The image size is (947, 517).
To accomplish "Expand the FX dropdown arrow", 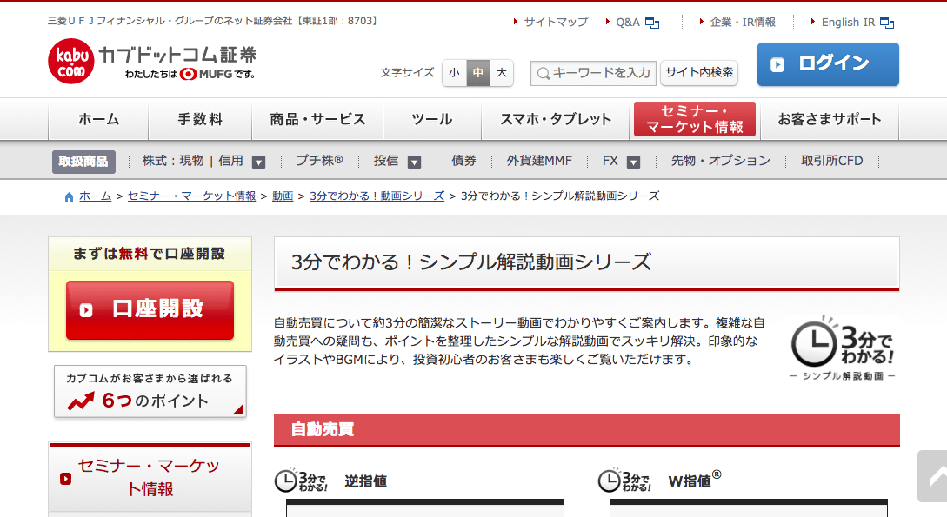I will coord(633,162).
